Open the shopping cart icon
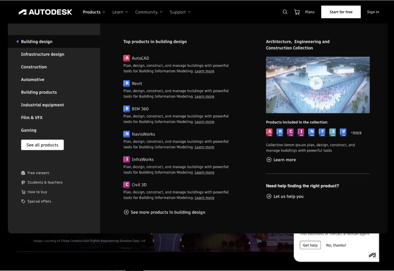Image resolution: width=394 pixels, height=271 pixels. point(297,12)
